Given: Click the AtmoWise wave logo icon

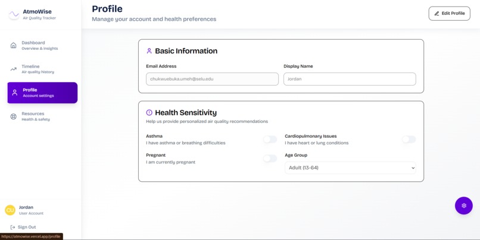Looking at the screenshot, I should [x=14, y=14].
